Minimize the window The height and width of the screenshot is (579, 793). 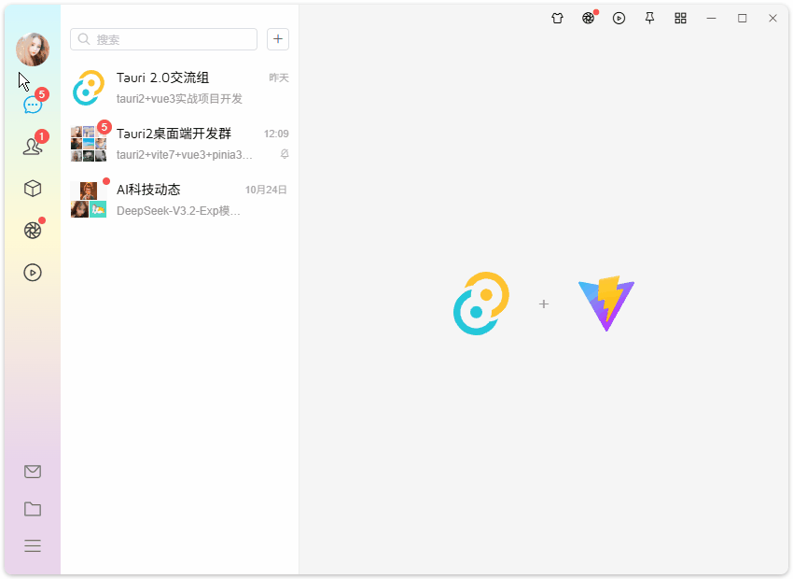tap(712, 19)
